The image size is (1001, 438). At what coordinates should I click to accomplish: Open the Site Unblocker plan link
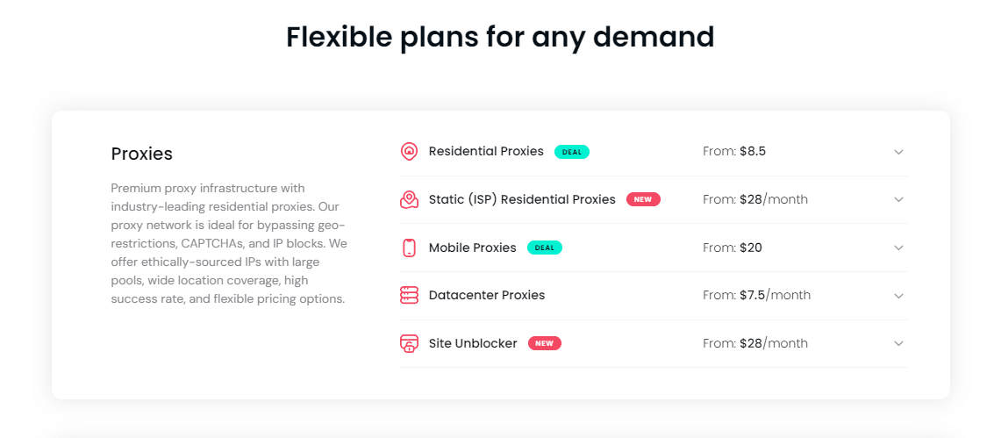tap(473, 343)
